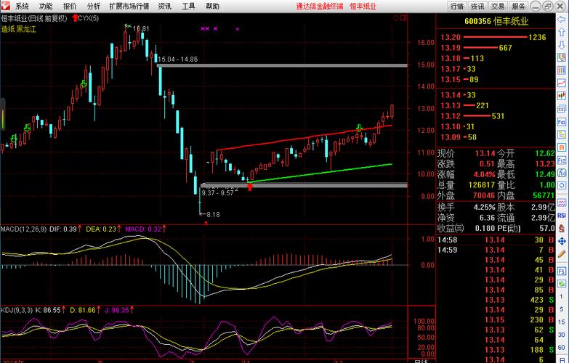Viewport: 569px width, 363px height.
Task: Click the 16.81 high price label
Action: (x=141, y=28)
